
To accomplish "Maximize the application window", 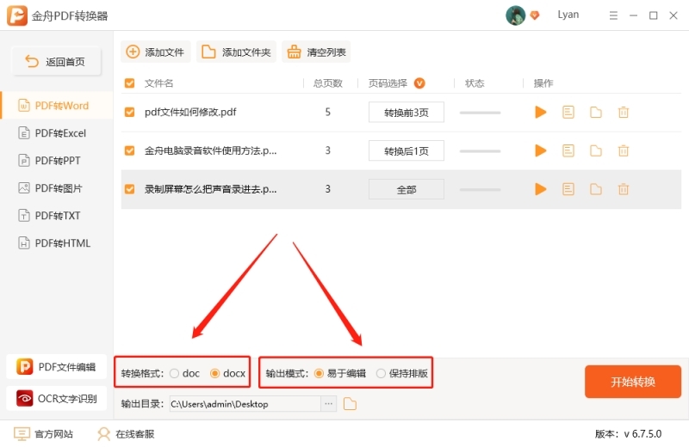I will click(x=654, y=15).
